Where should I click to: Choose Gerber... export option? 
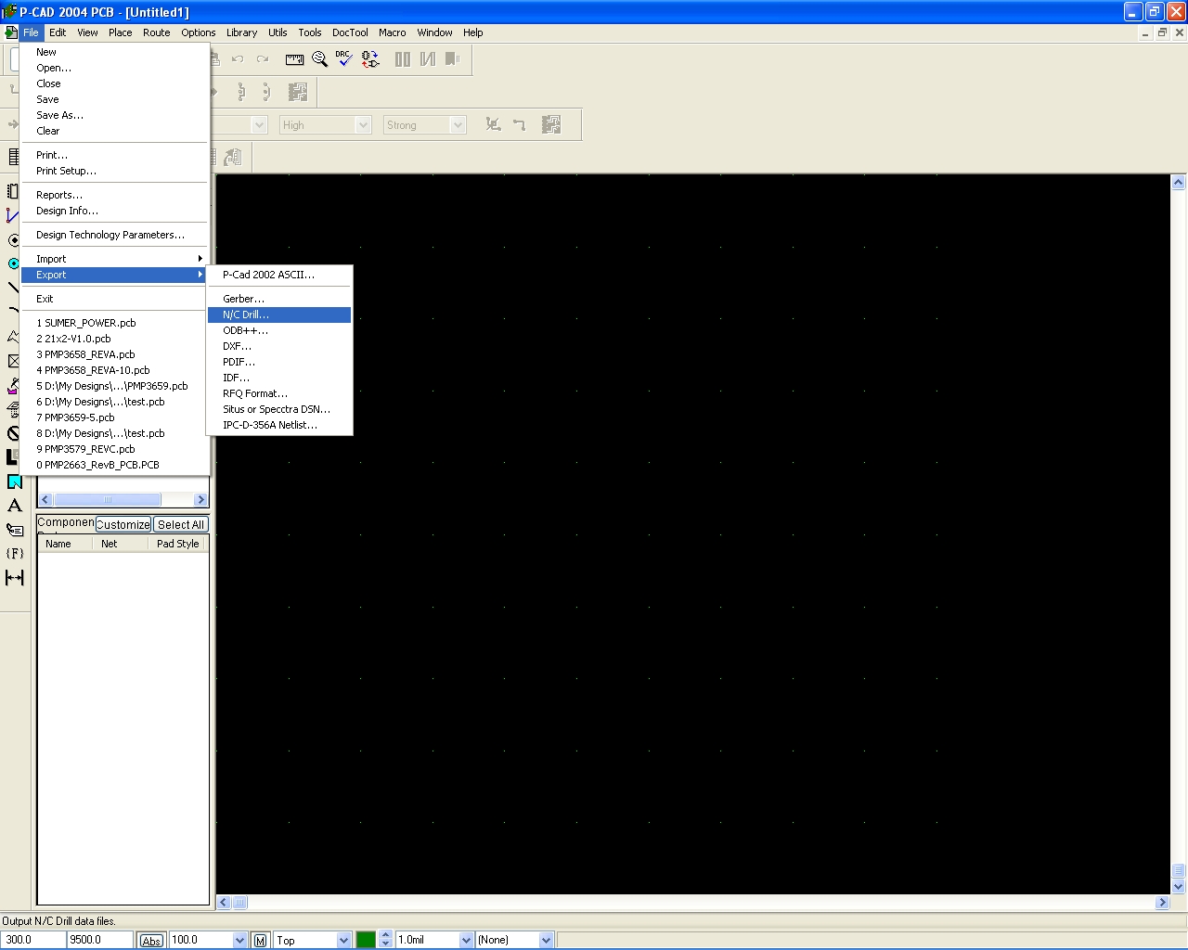(279, 299)
